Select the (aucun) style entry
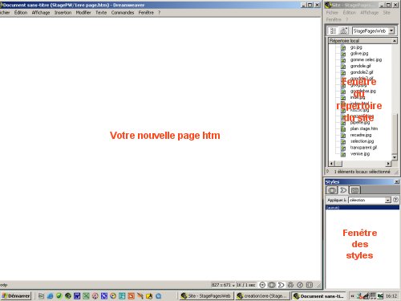 (363, 207)
